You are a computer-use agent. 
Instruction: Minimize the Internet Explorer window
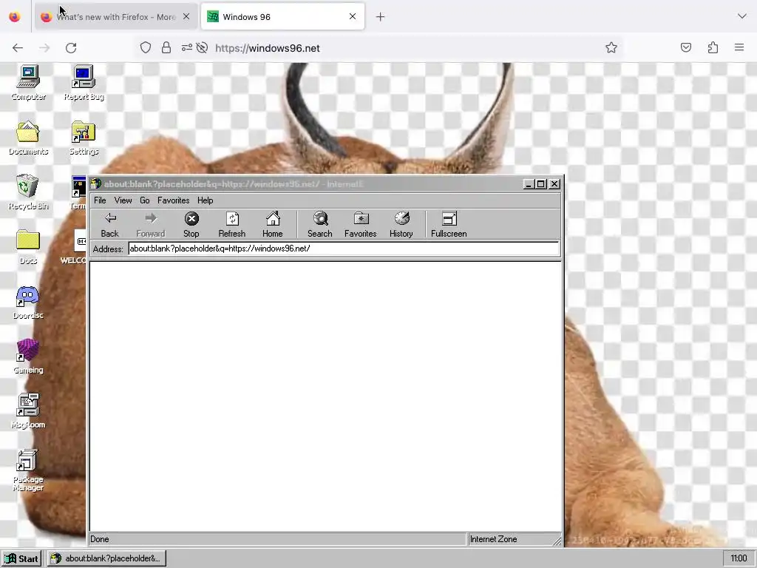(x=529, y=184)
